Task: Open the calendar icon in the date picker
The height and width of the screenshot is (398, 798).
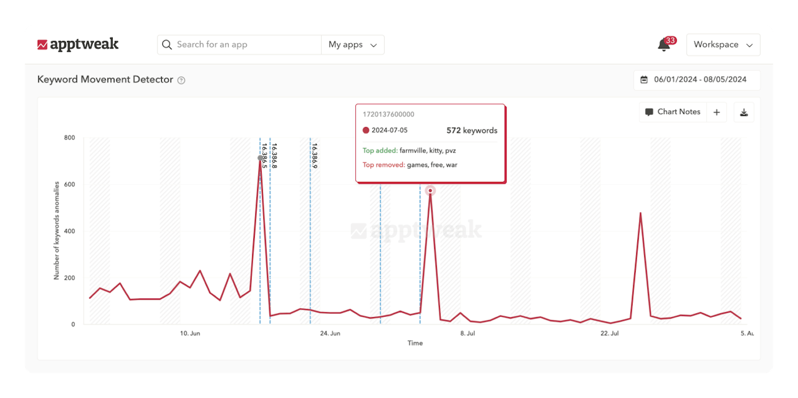Action: pos(643,79)
